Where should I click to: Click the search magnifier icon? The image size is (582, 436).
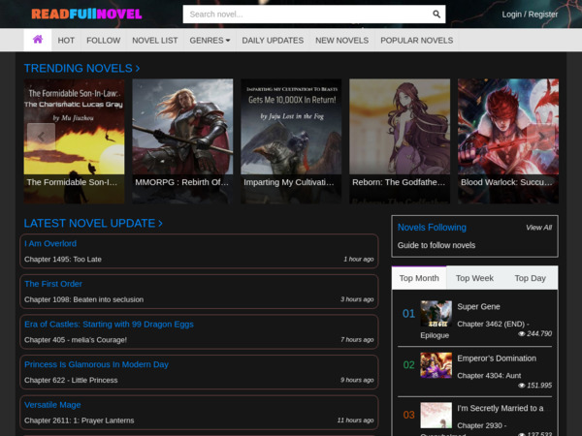[x=436, y=15]
